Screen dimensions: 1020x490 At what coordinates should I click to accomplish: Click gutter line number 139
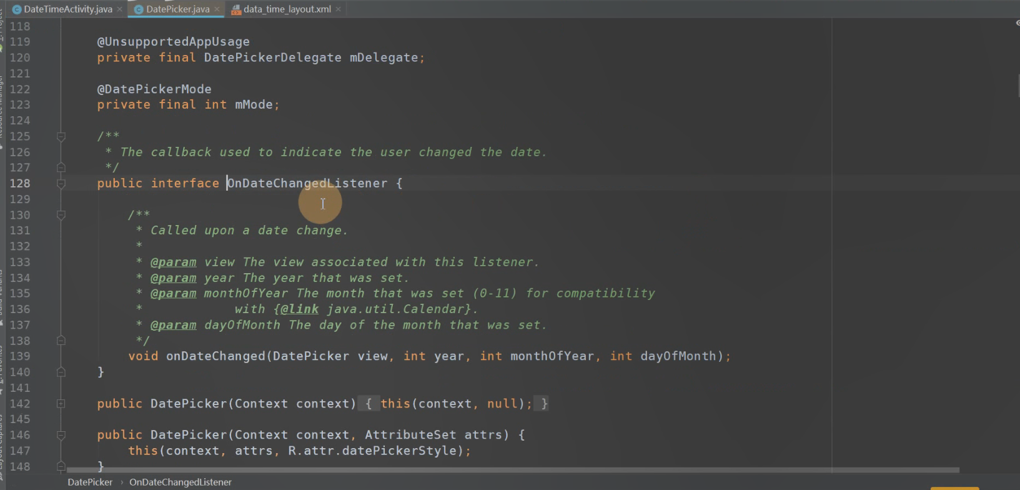[20, 356]
